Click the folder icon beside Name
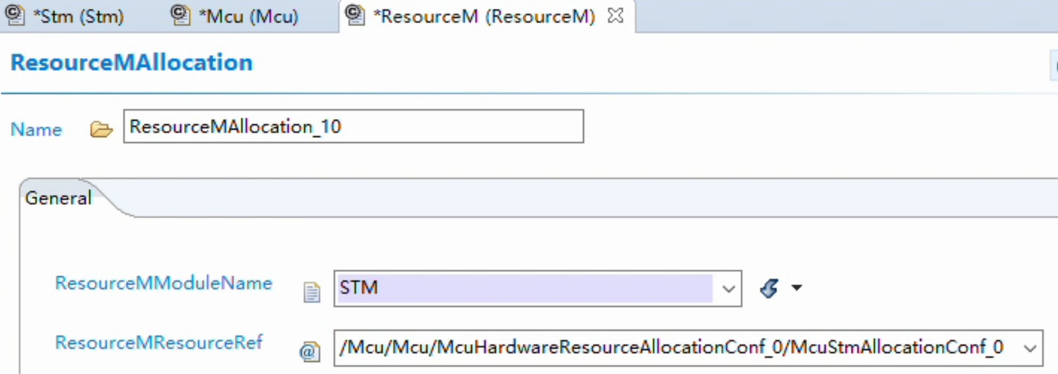1058x374 pixels. click(101, 130)
